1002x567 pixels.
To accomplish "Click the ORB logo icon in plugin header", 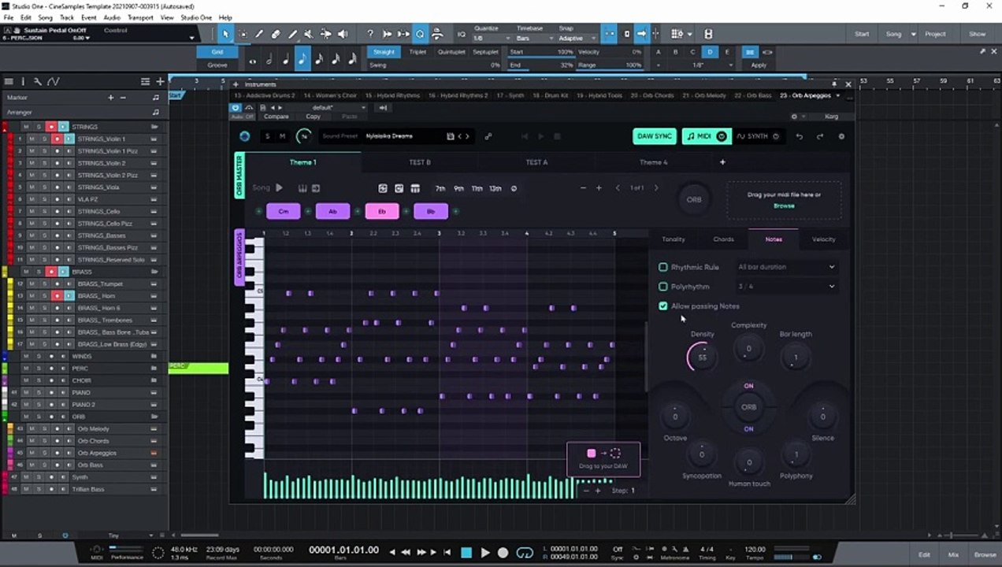I will tap(244, 136).
